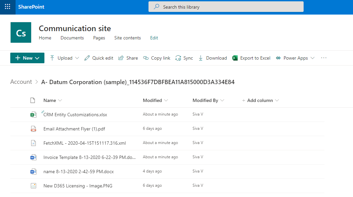This screenshot has height=197, width=353.
Task: Click Siva V in the CRM Entity row
Action: point(198,114)
